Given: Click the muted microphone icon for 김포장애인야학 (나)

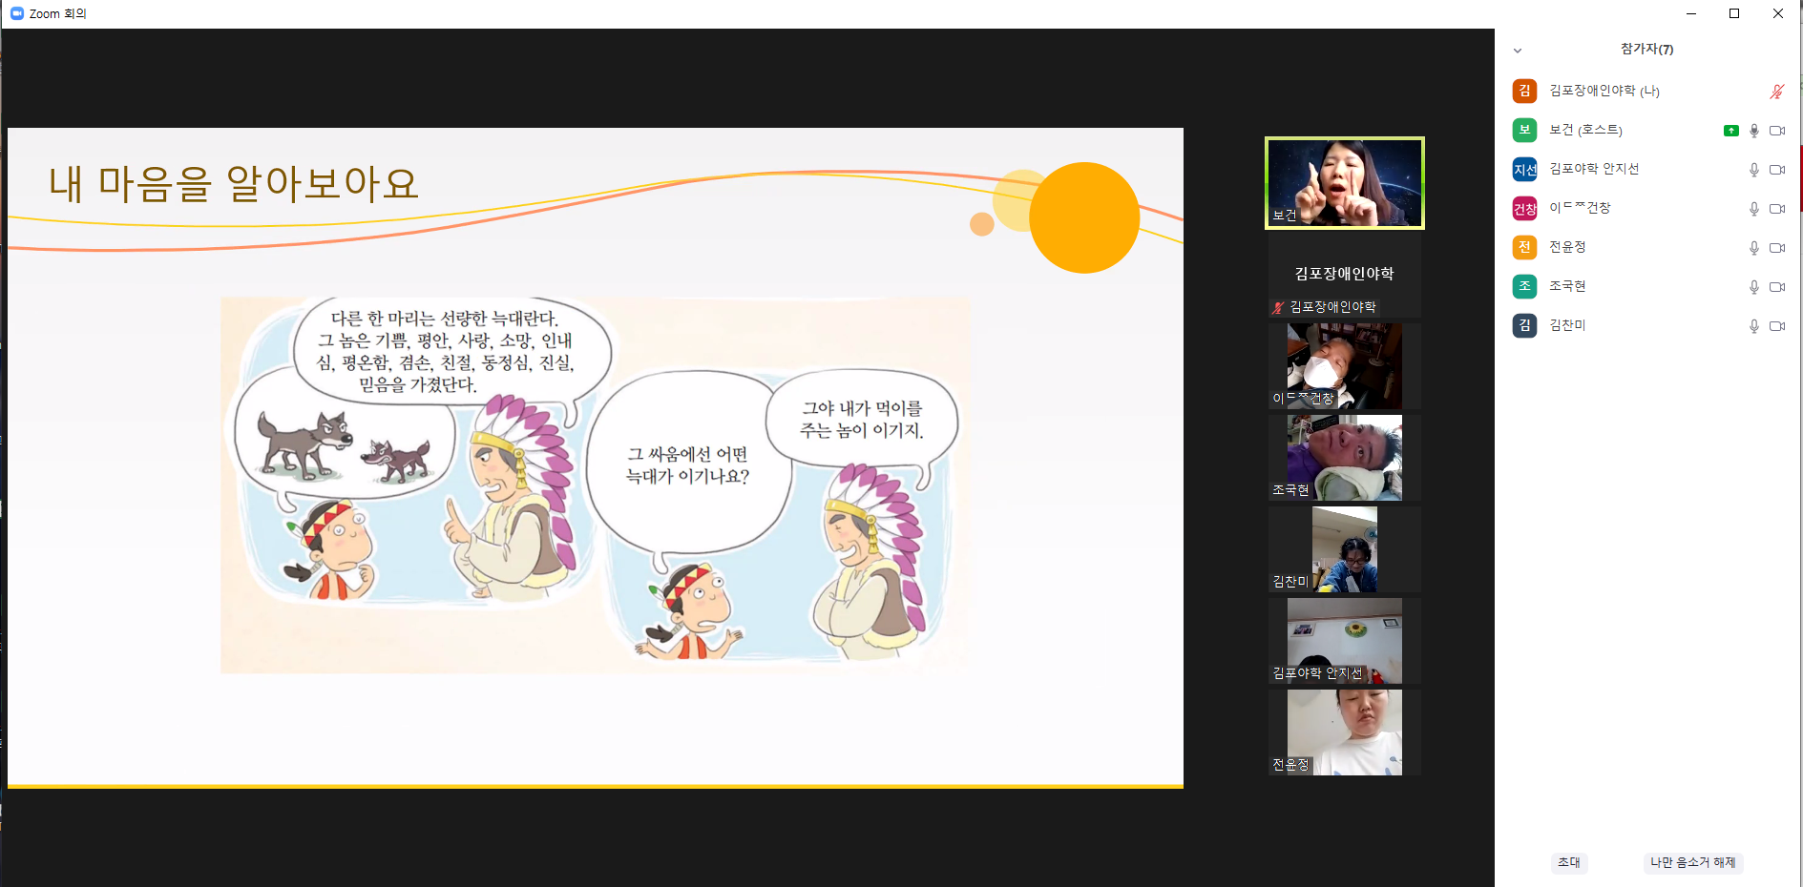Looking at the screenshot, I should [1776, 92].
